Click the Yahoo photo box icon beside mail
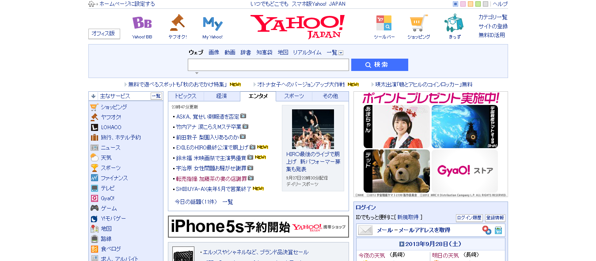The height and width of the screenshot is (261, 596). (x=498, y=230)
